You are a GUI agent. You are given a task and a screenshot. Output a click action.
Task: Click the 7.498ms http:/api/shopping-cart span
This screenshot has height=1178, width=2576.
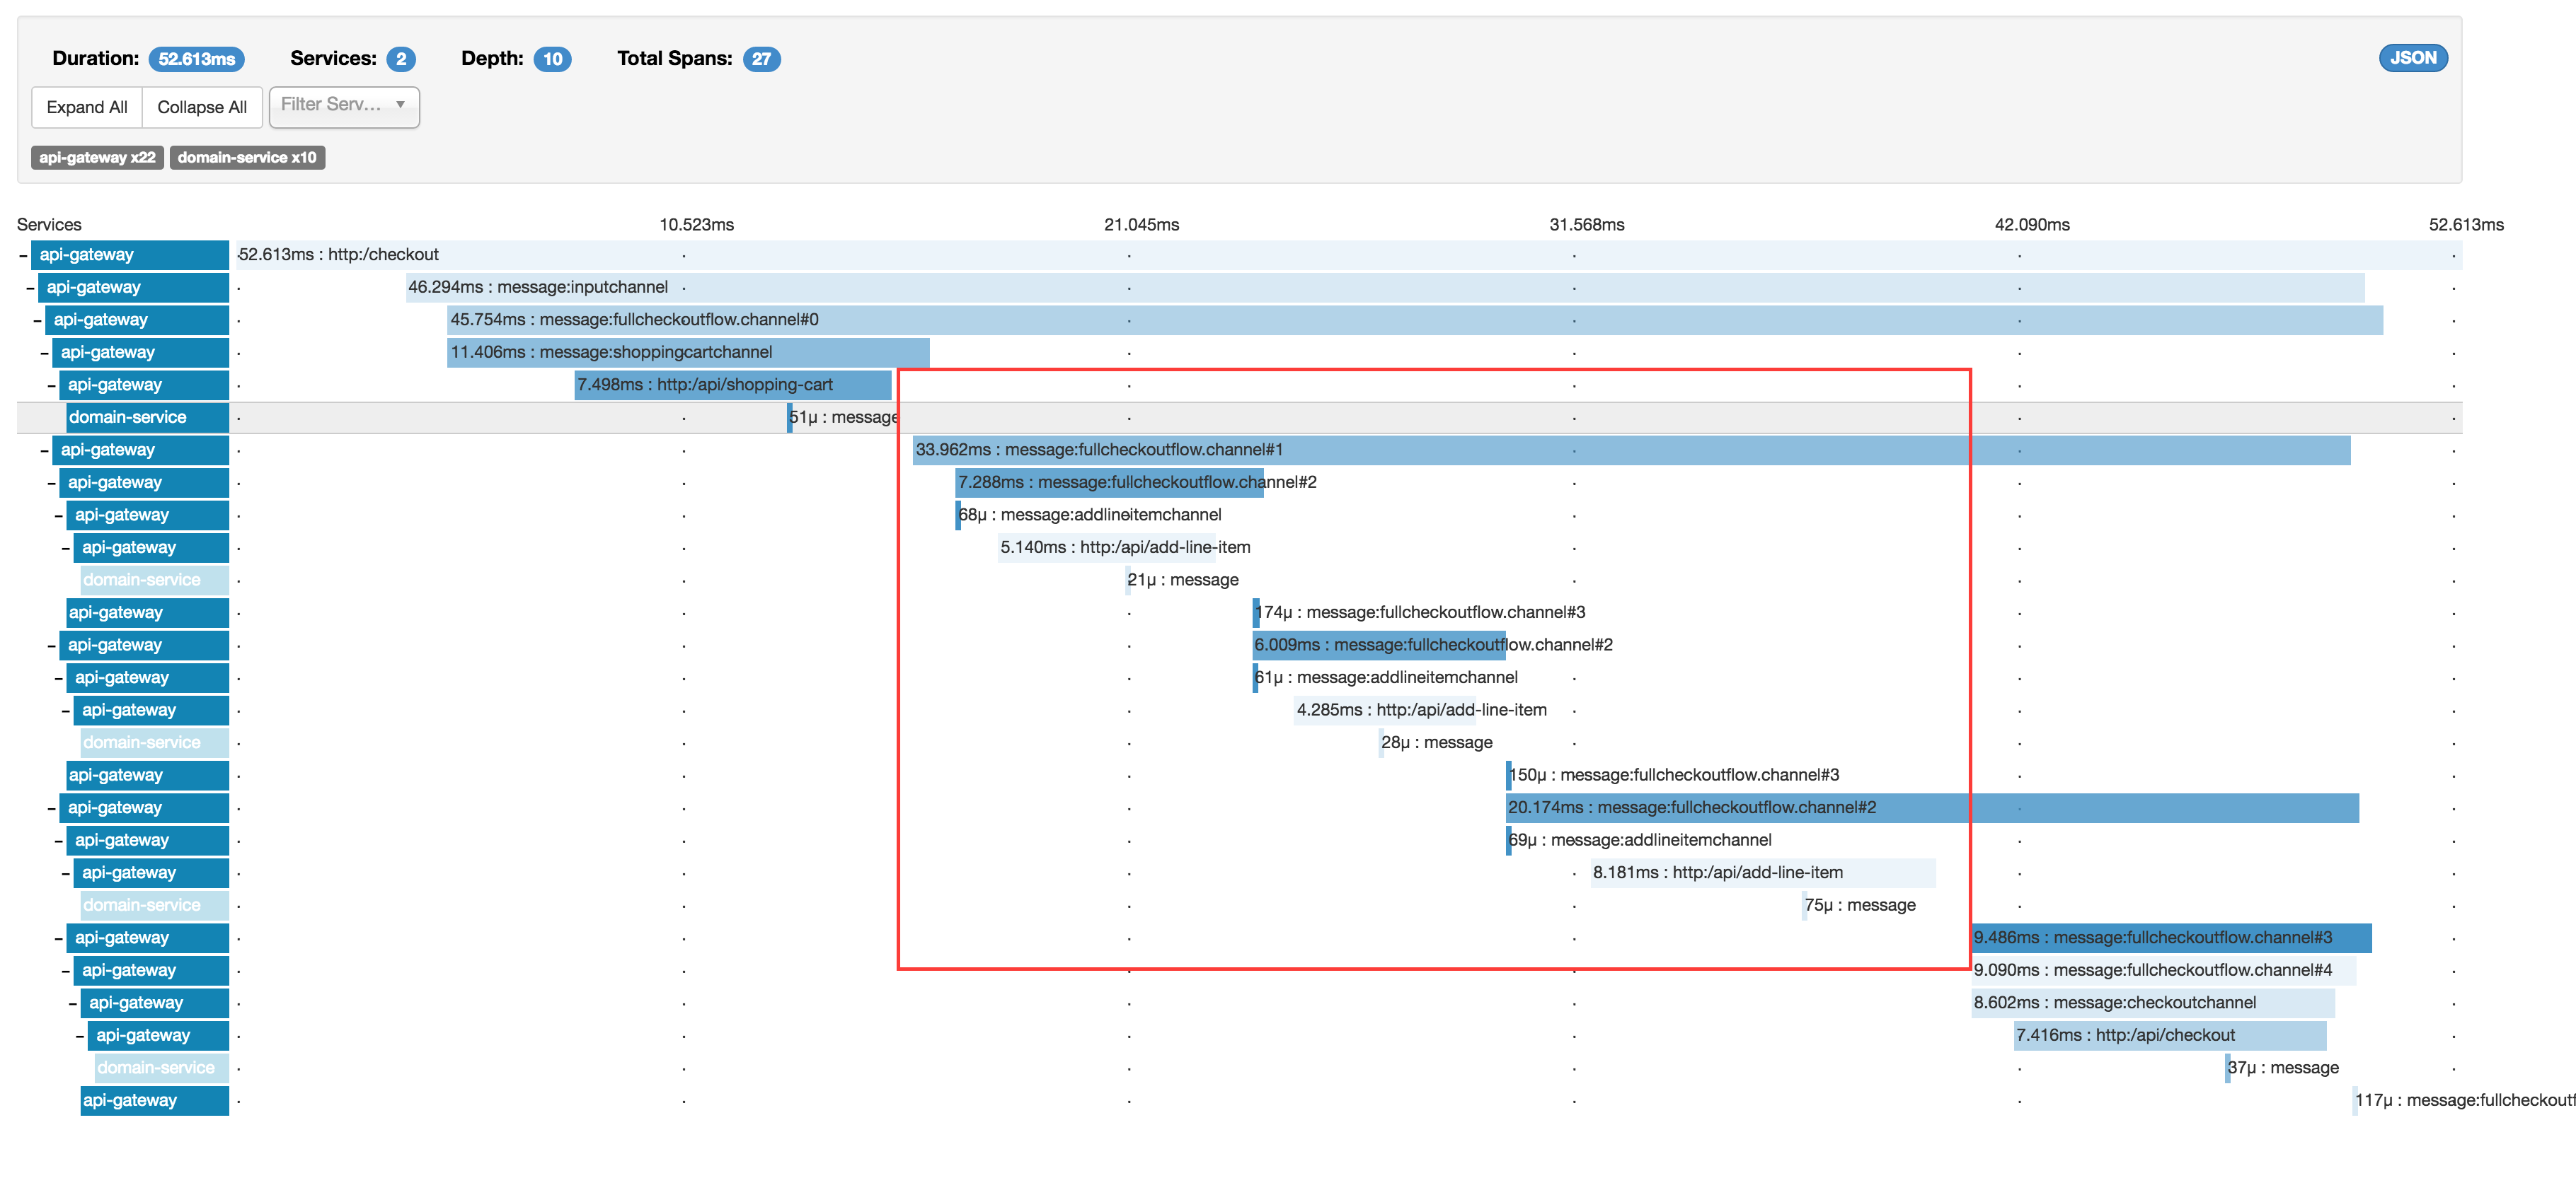[x=732, y=385]
